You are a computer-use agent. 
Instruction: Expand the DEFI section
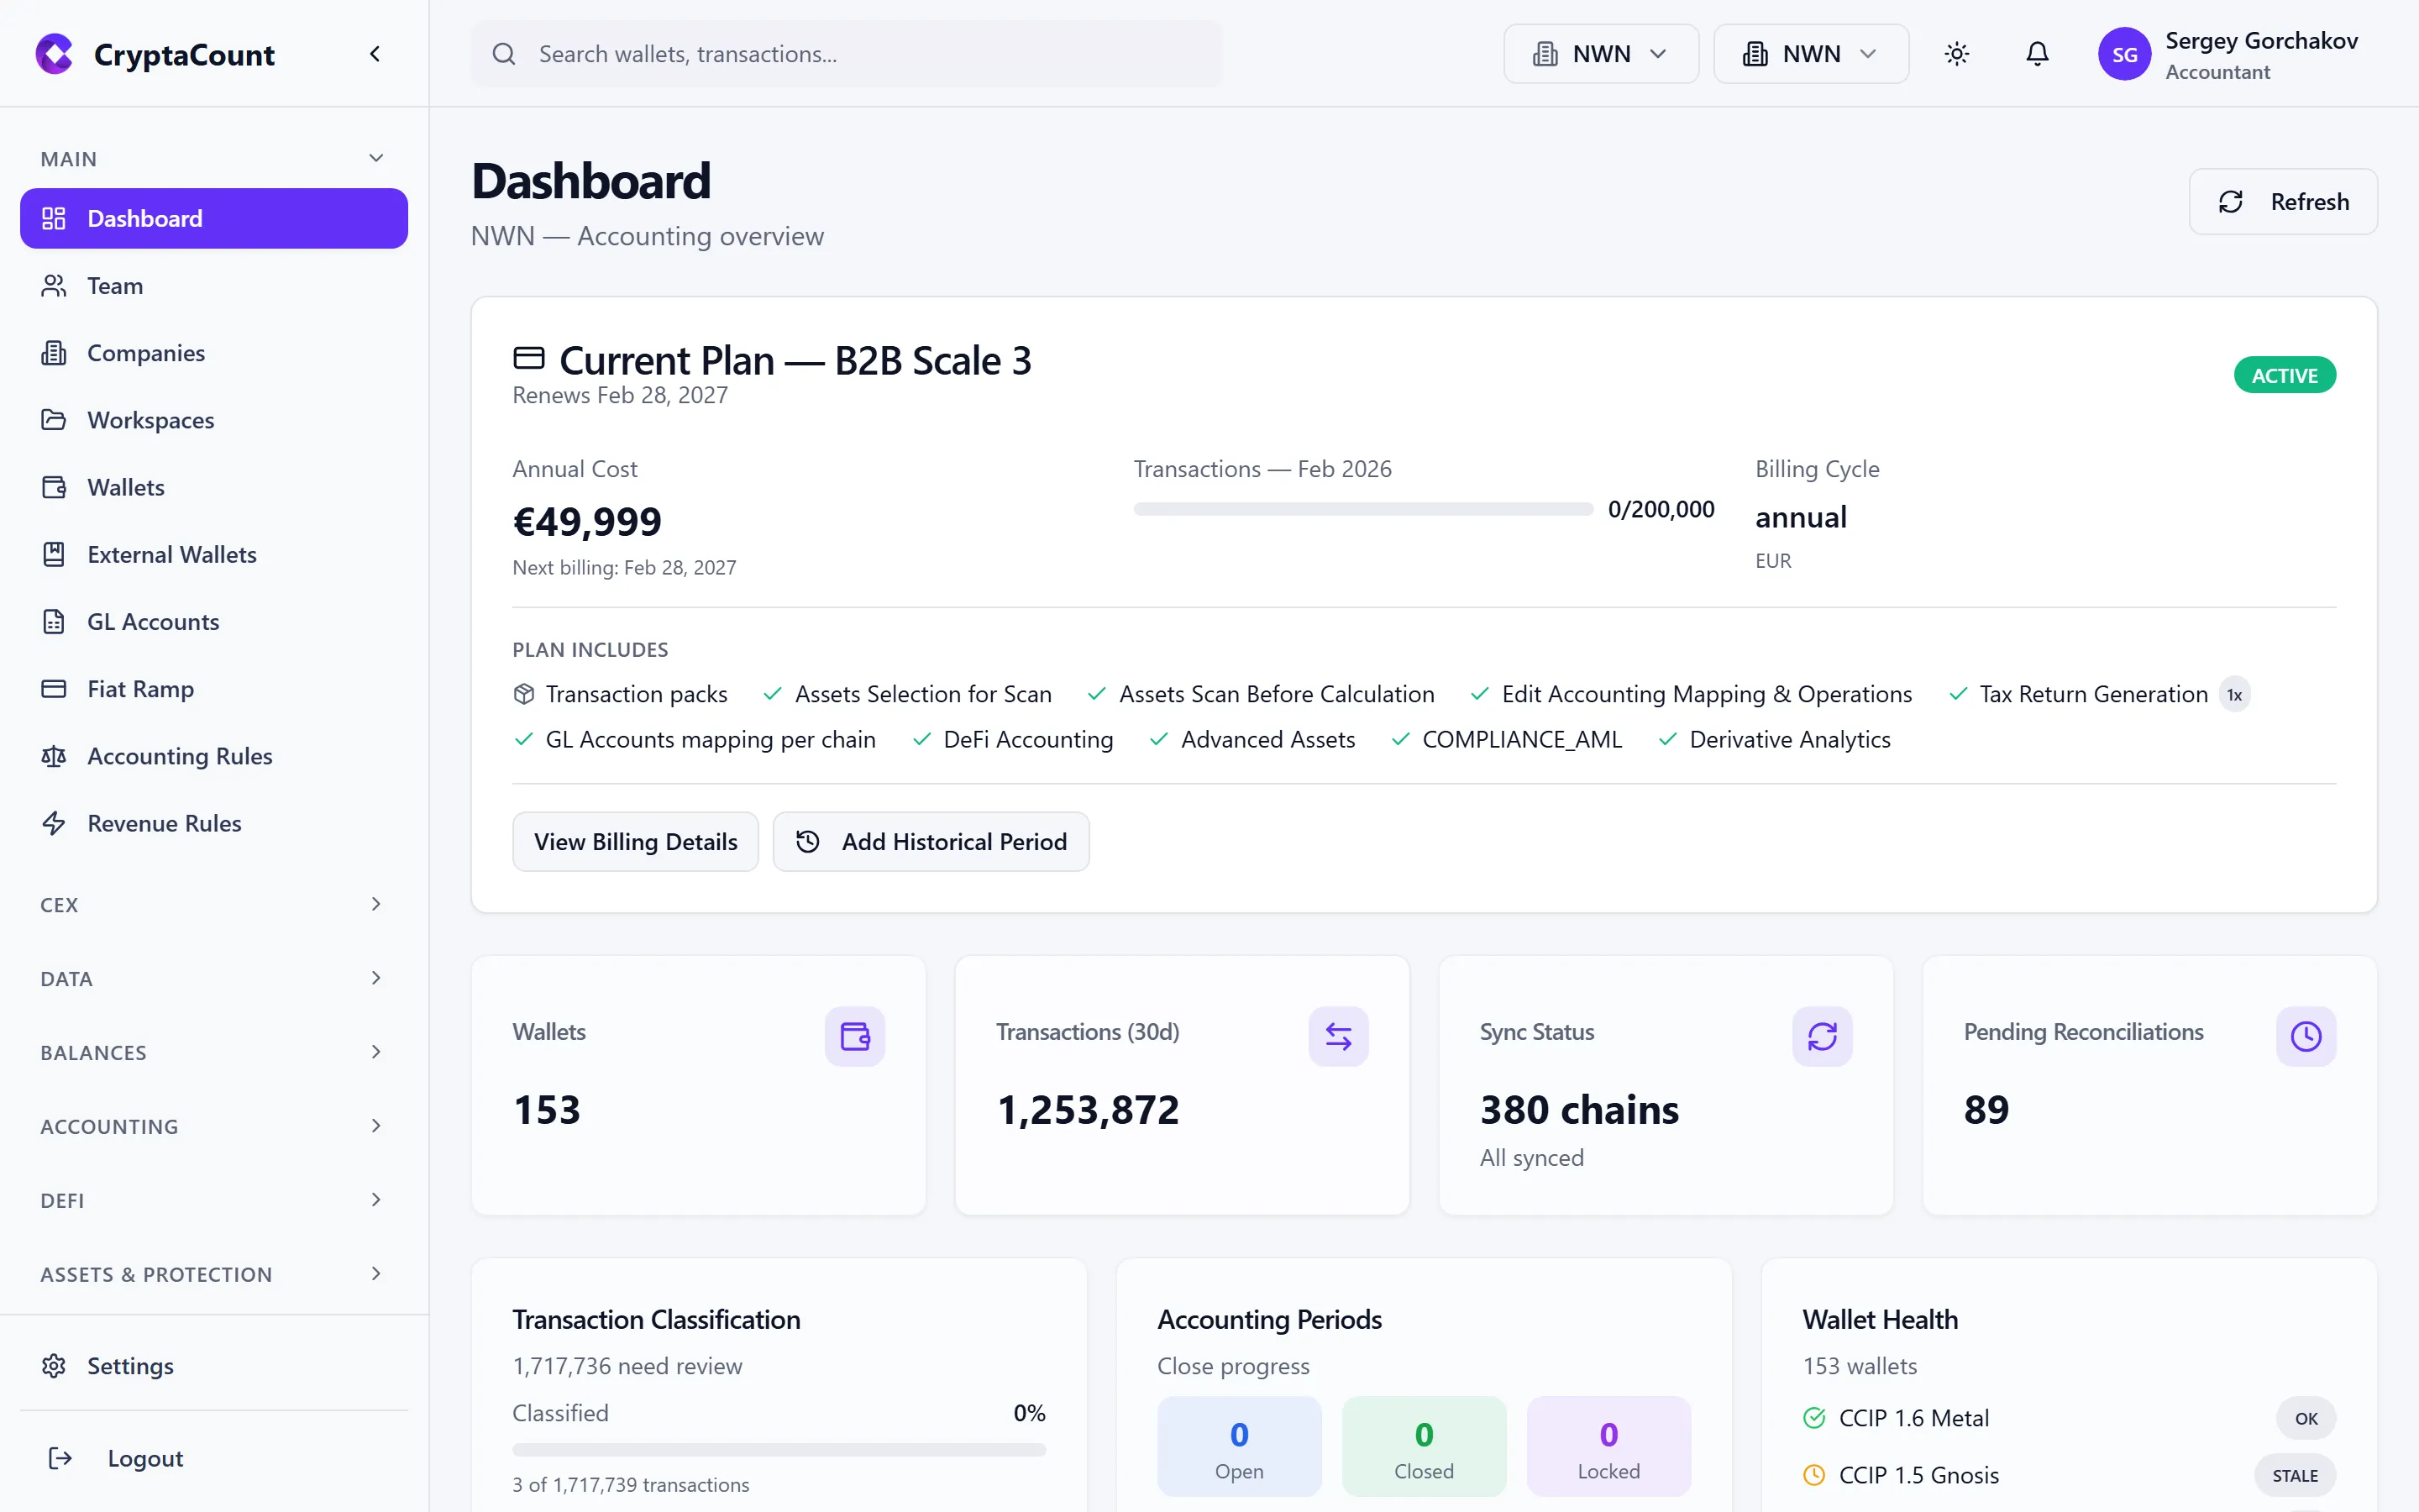(211, 1199)
